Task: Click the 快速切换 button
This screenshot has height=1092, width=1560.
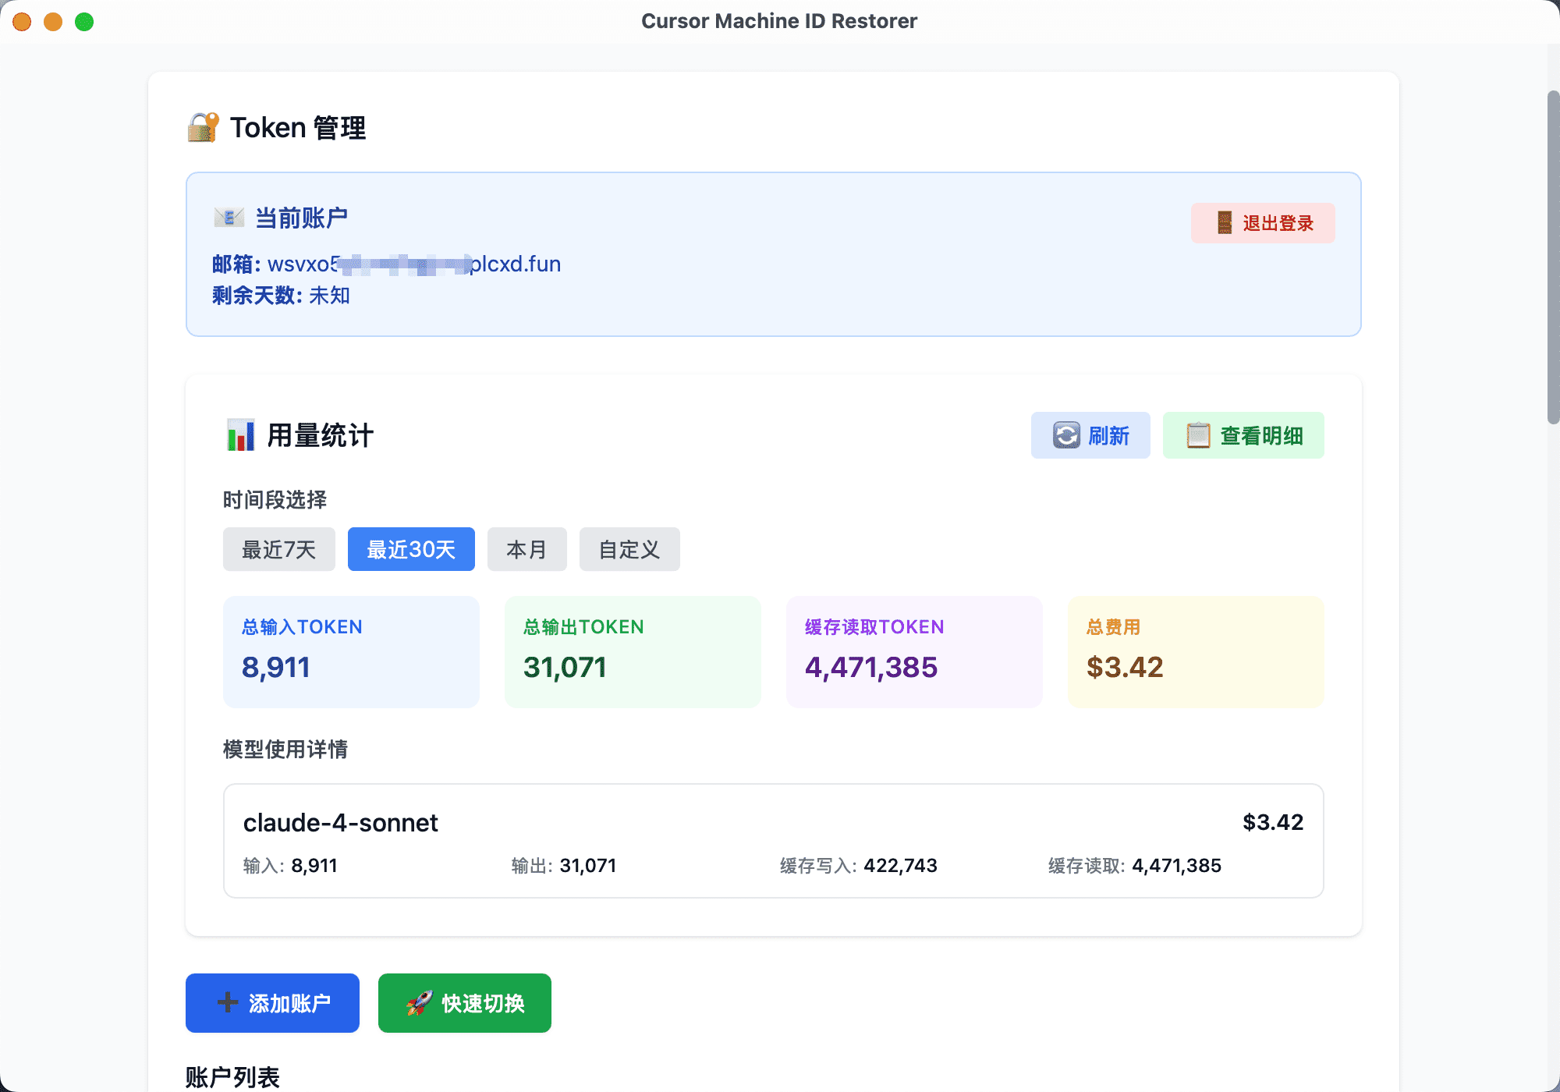Action: point(465,1003)
